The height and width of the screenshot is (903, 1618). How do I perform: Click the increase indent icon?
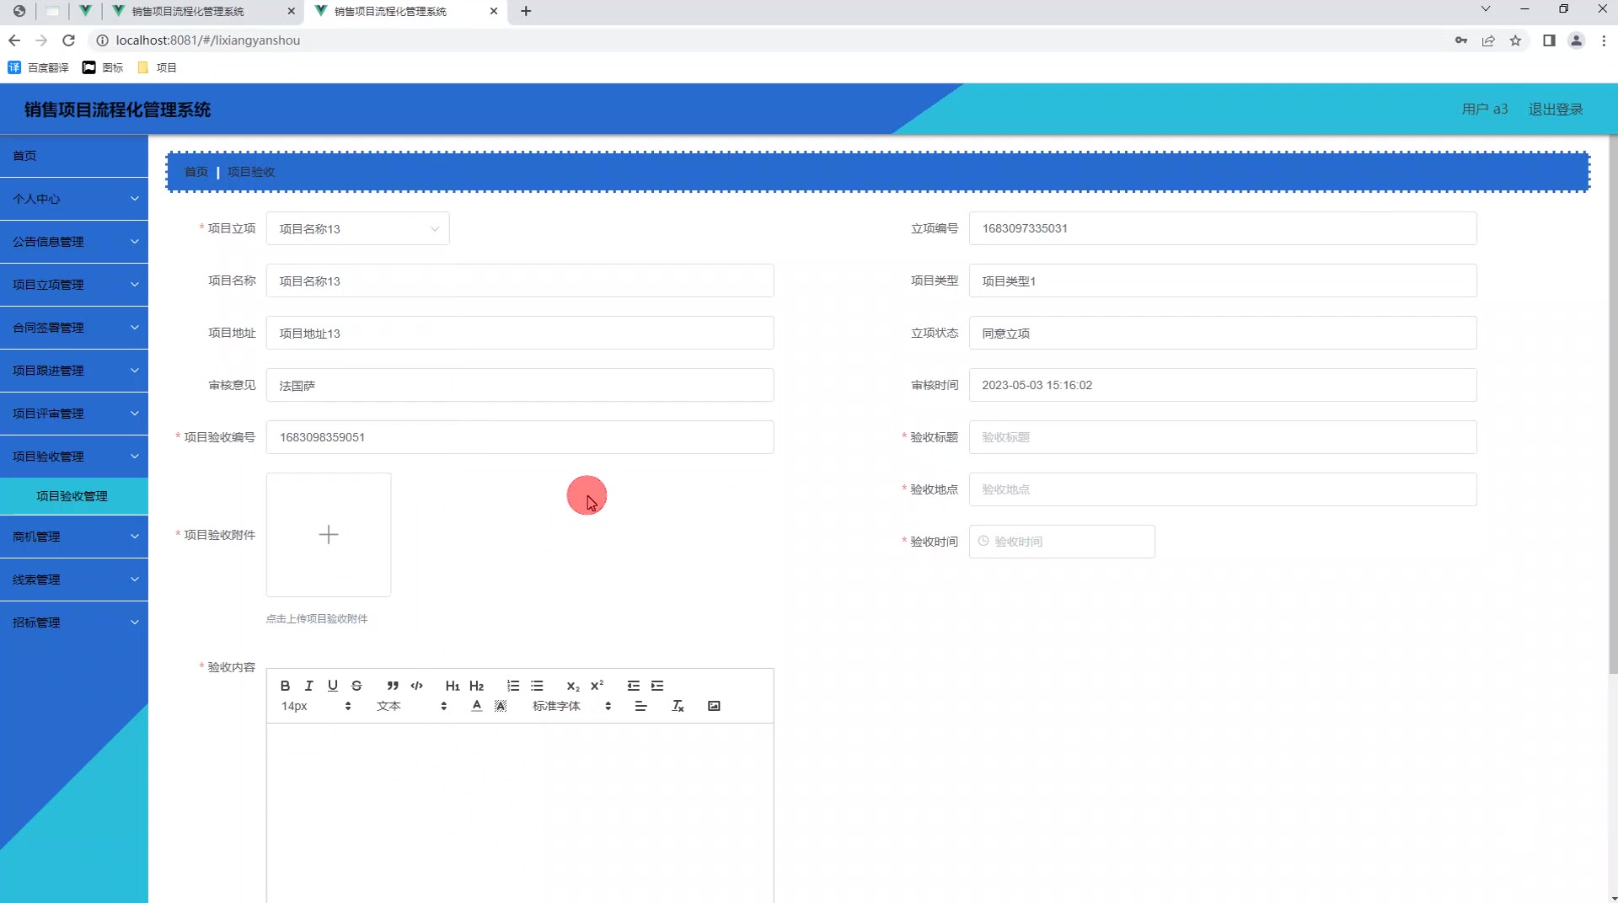tap(656, 686)
